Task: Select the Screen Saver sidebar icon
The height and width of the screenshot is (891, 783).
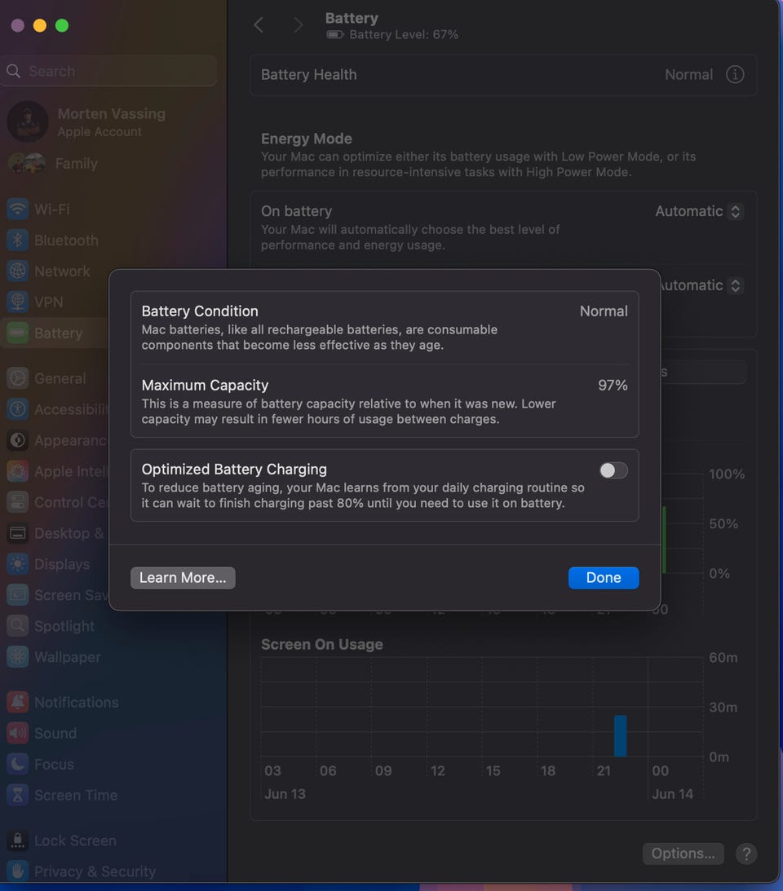Action: point(18,595)
